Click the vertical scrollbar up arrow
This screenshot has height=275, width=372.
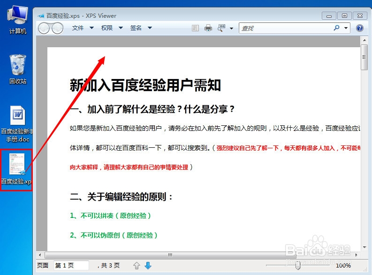[x=364, y=40]
